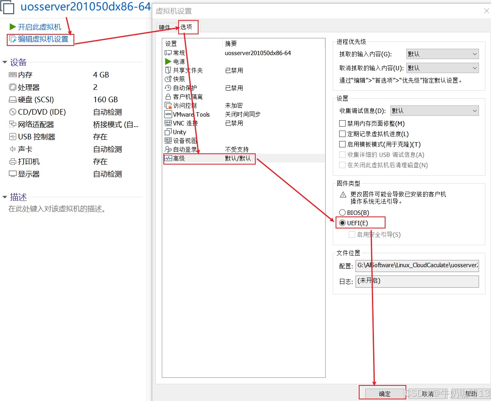Image resolution: width=491 pixels, height=401 pixels.
Task: Click the edit virtual machine settings icon
Action: [13, 39]
